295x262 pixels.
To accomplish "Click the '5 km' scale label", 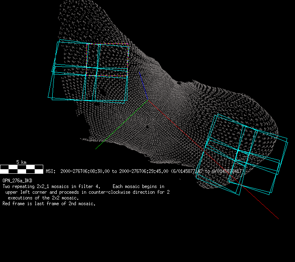I will click(21, 162).
